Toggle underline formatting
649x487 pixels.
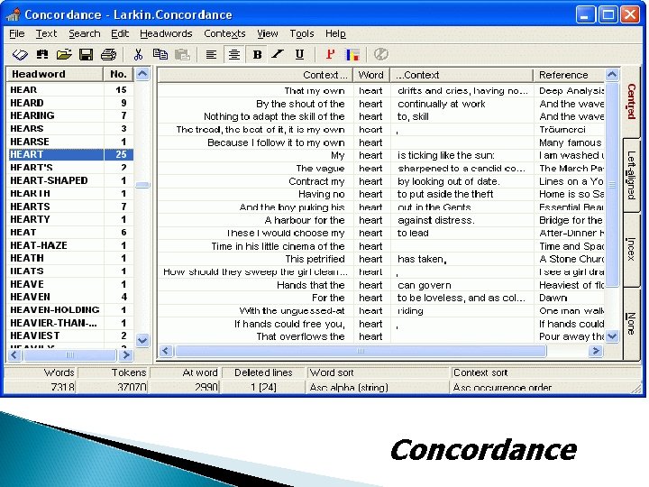[x=299, y=54]
